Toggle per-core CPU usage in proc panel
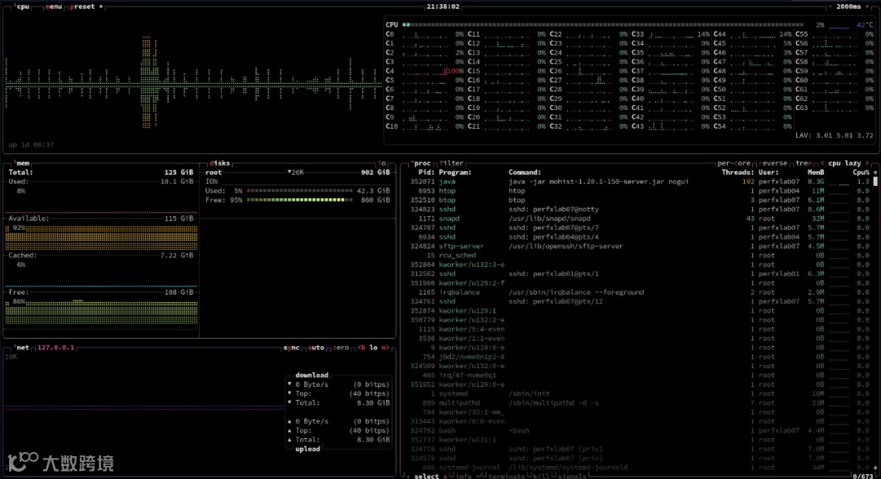The height and width of the screenshot is (479, 881). [x=736, y=163]
